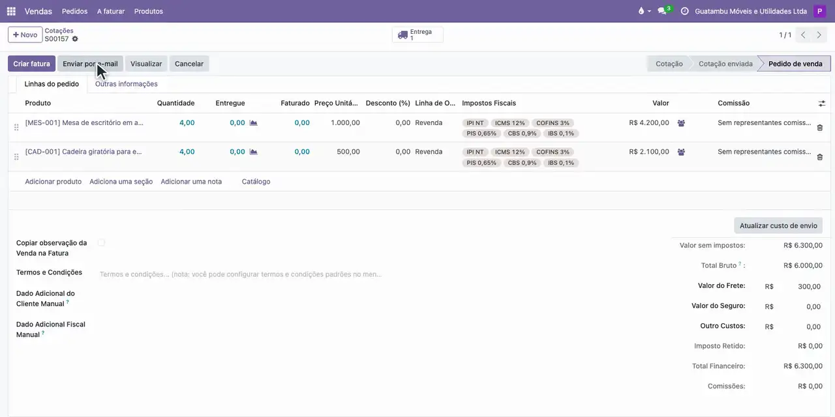Viewport: 835px width, 417px height.
Task: Open forecast chart icon for MES-001 row
Action: pos(254,122)
